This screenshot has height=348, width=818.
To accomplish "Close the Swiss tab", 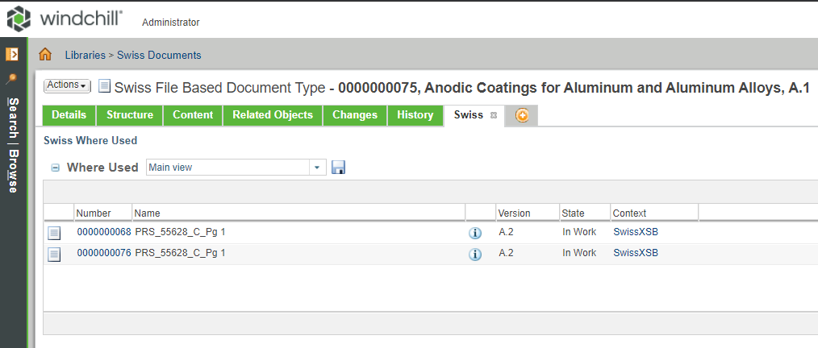I will point(494,116).
